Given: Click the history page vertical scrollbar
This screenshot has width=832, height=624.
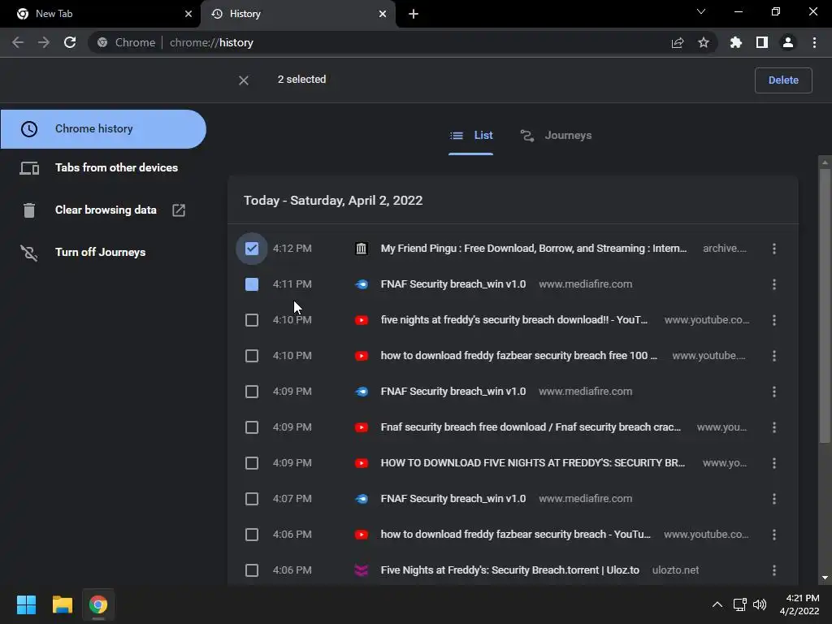Looking at the screenshot, I should [x=825, y=305].
